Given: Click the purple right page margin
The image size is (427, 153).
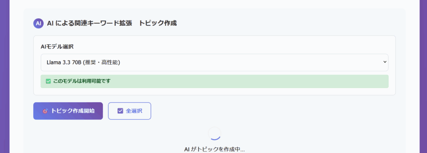Looking at the screenshot, I should [x=423, y=77].
